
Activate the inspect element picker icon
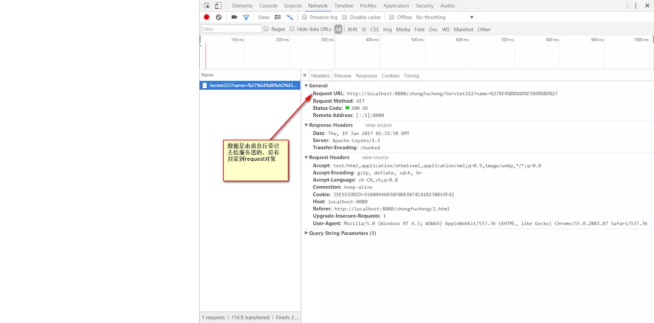[x=207, y=6]
